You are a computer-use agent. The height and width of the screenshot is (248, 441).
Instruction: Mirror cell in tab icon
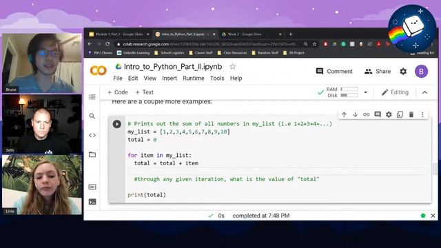pos(400,114)
